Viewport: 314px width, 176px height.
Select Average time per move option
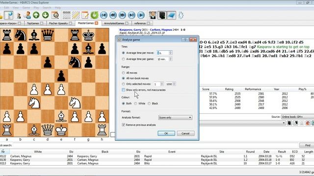(123, 53)
